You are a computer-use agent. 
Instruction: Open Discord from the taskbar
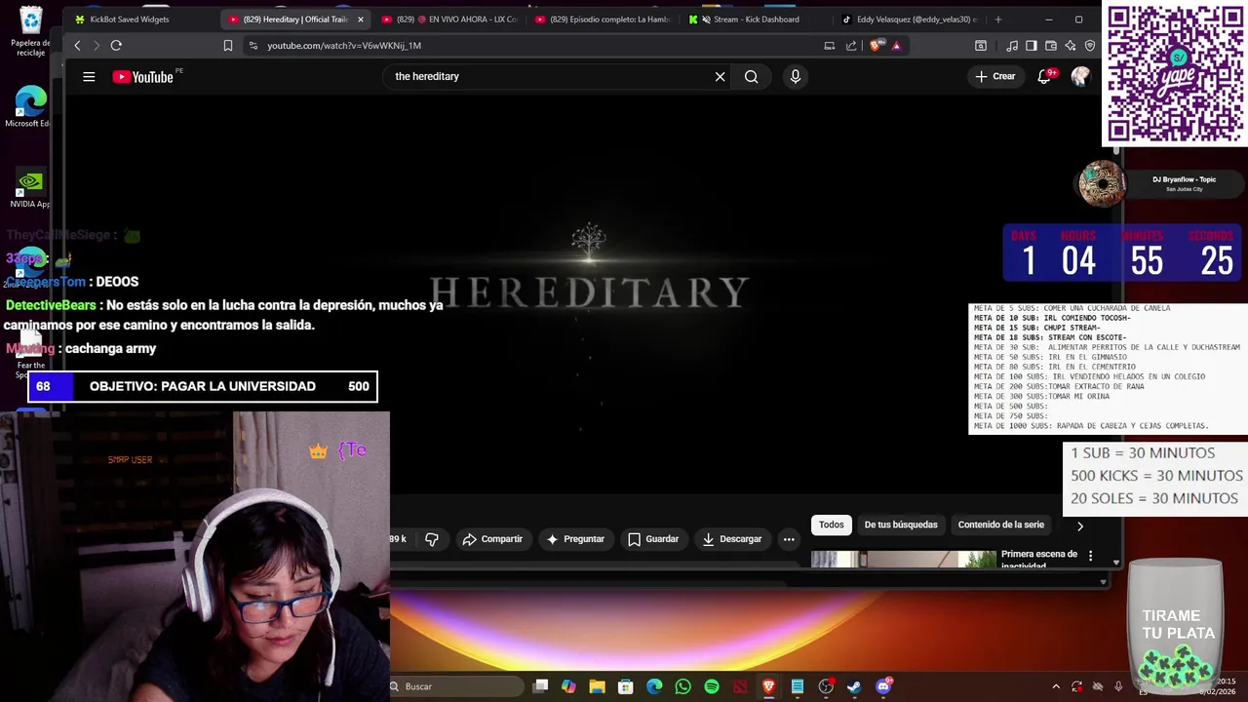point(883,686)
